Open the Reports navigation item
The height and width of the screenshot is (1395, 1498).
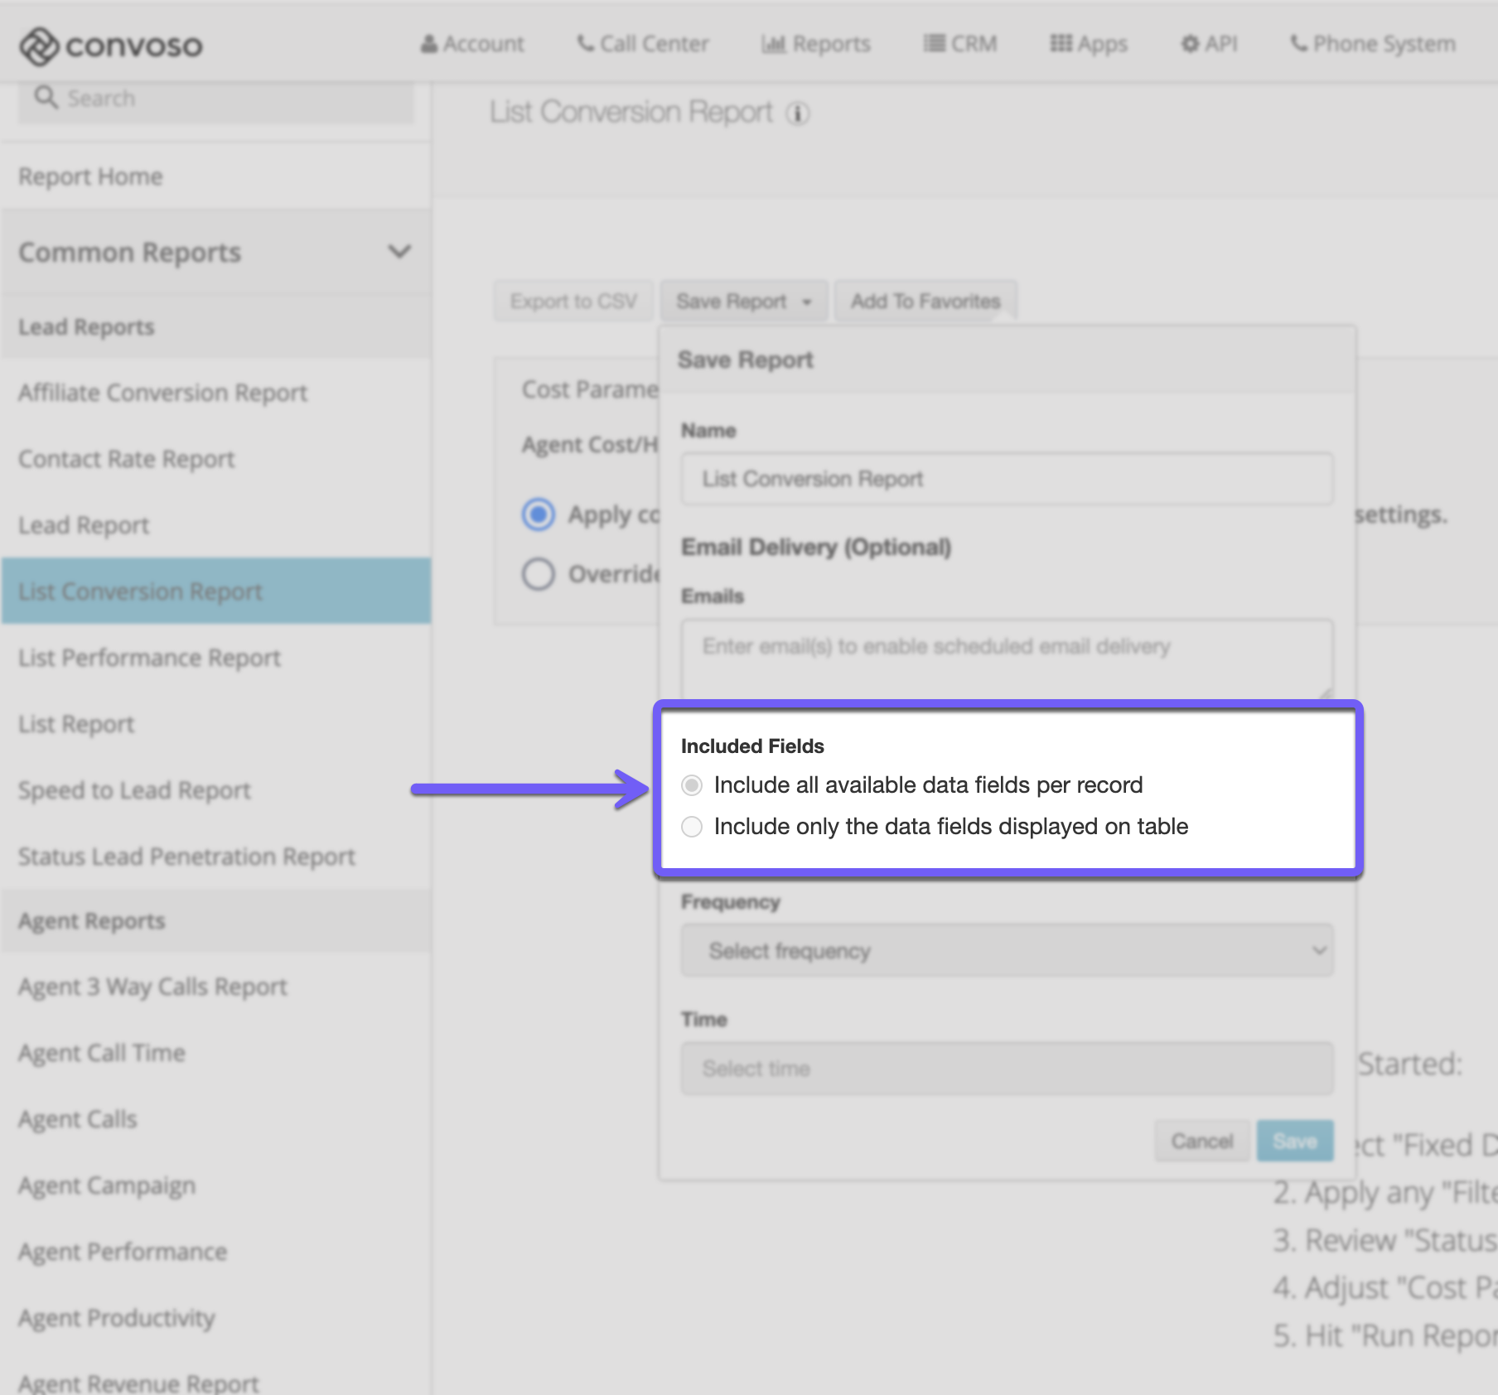pos(816,44)
